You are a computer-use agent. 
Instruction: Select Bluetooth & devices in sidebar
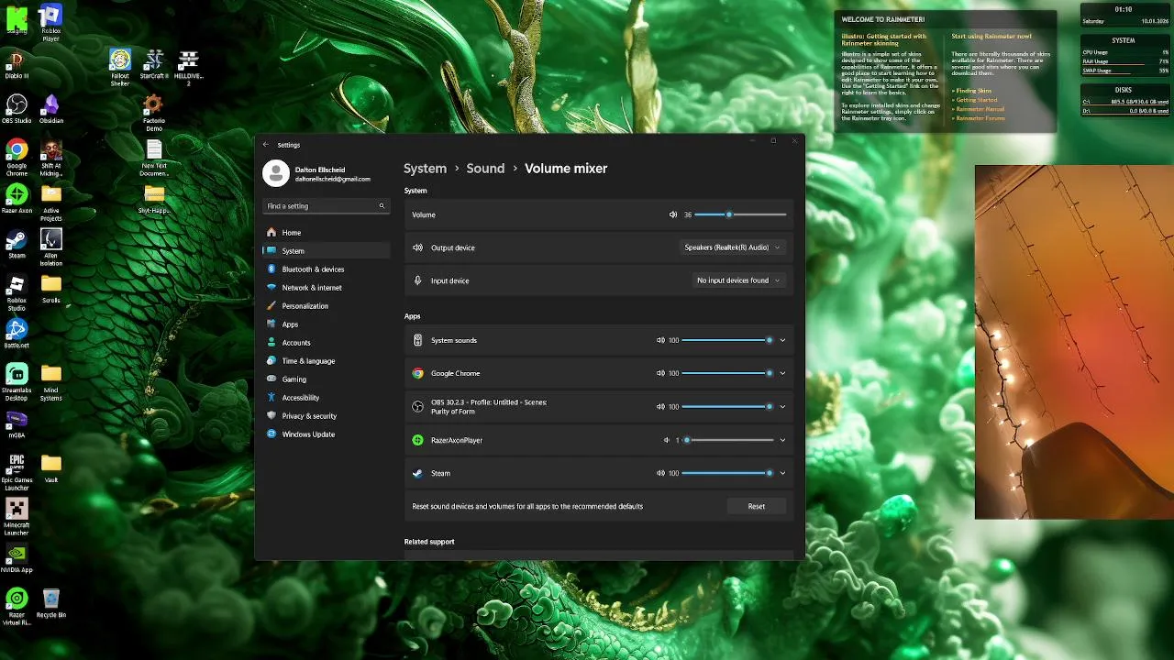pyautogui.click(x=326, y=269)
